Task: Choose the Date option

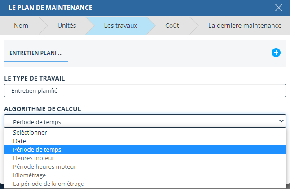Action: [x=20, y=141]
